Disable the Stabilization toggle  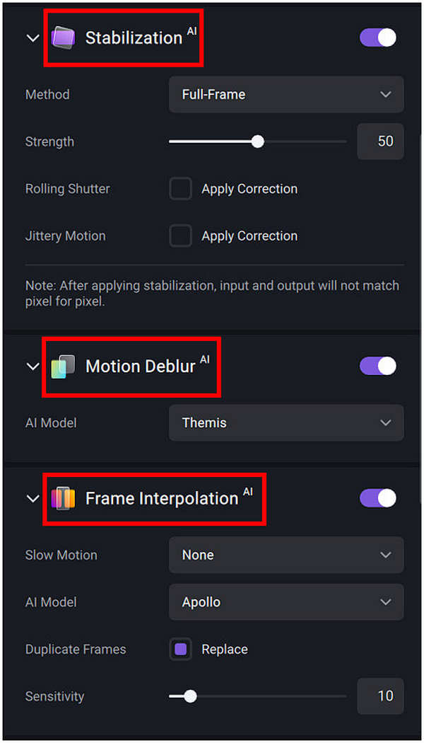point(378,38)
